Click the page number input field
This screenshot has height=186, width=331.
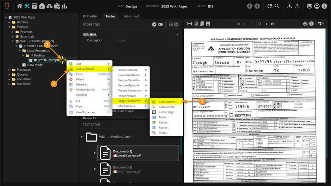(x=254, y=24)
